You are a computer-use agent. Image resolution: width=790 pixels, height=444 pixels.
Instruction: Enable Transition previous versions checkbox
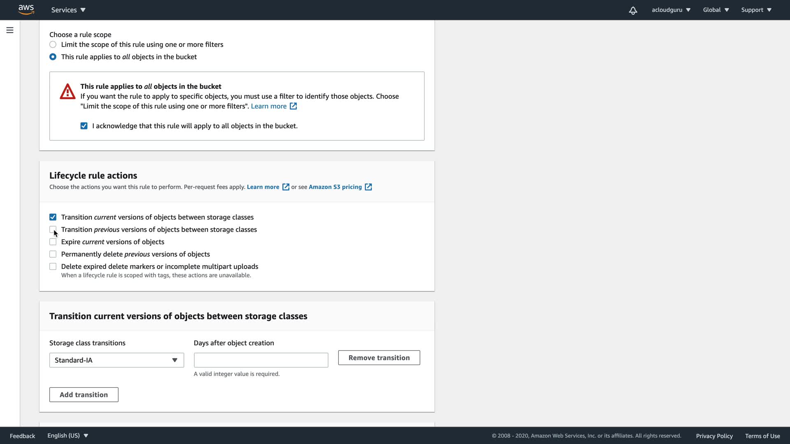click(x=53, y=229)
